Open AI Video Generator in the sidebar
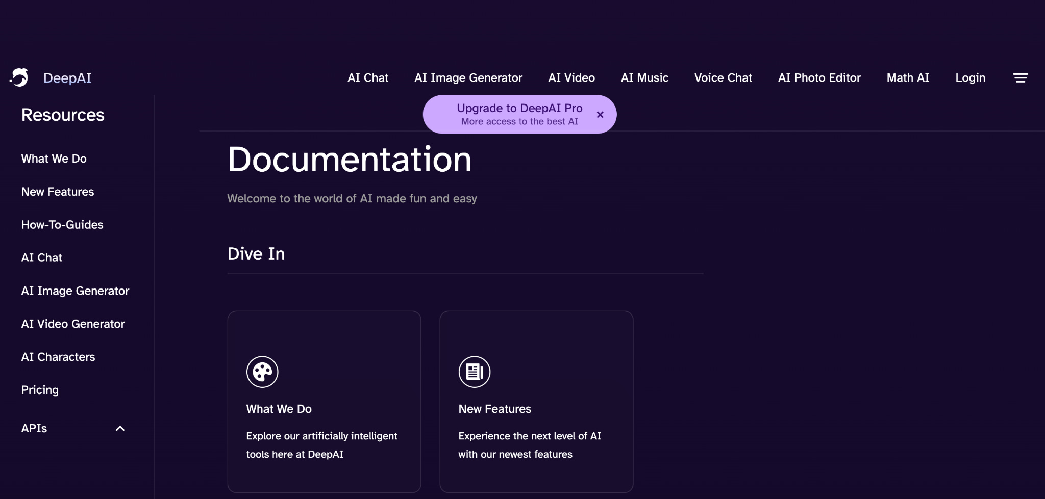Image resolution: width=1045 pixels, height=499 pixels. pos(72,324)
